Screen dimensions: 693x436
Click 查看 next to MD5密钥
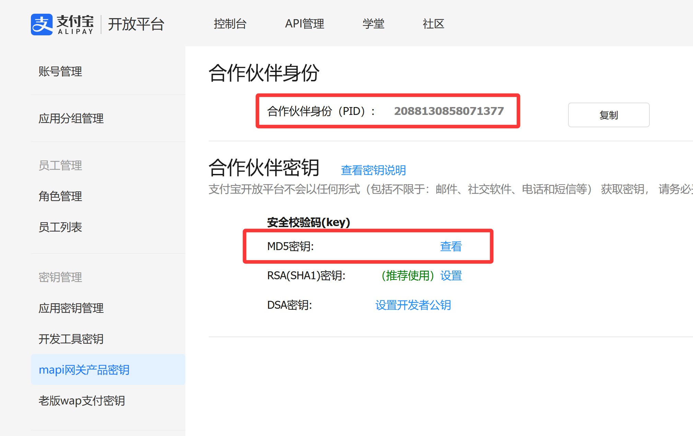pos(451,246)
